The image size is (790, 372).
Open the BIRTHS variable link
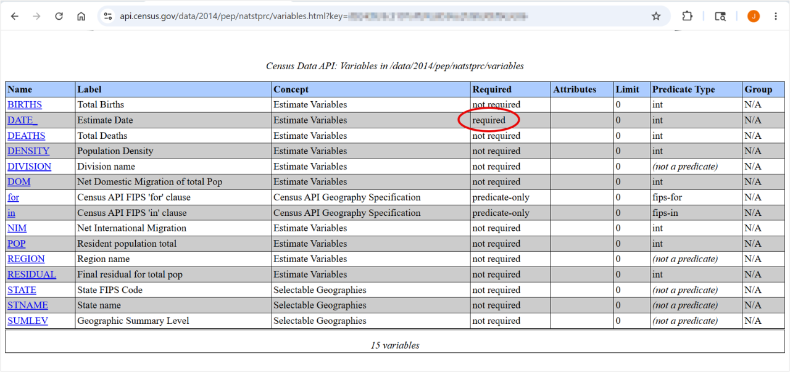coord(25,105)
